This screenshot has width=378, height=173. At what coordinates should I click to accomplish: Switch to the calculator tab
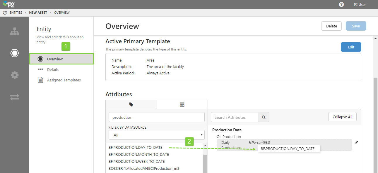[182, 104]
